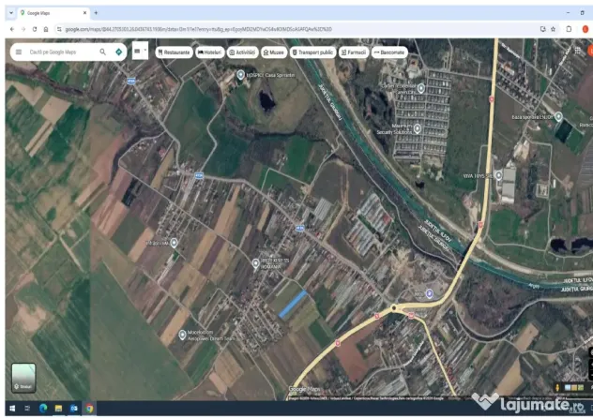Screen dimensions: 593x418
Task: Select the Transport public category chip
Action: coord(312,52)
